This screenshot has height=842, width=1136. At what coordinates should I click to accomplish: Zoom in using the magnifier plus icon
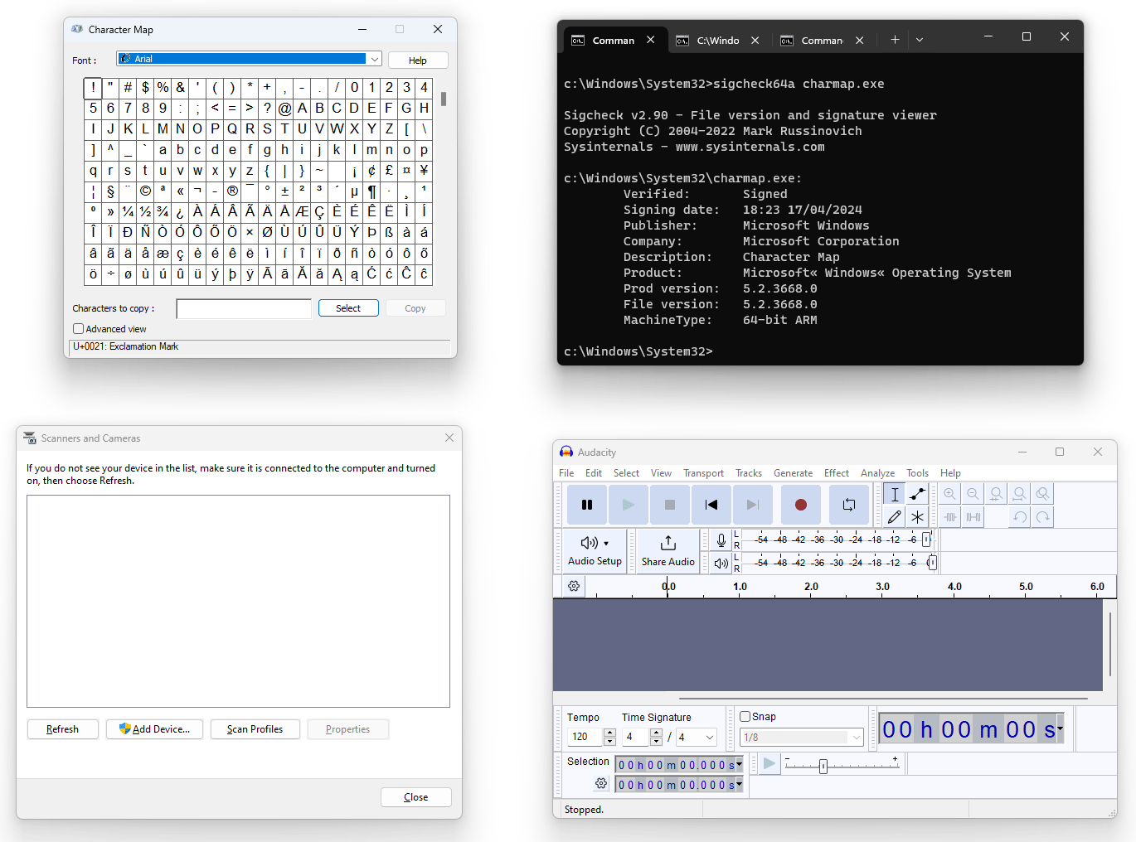click(950, 494)
